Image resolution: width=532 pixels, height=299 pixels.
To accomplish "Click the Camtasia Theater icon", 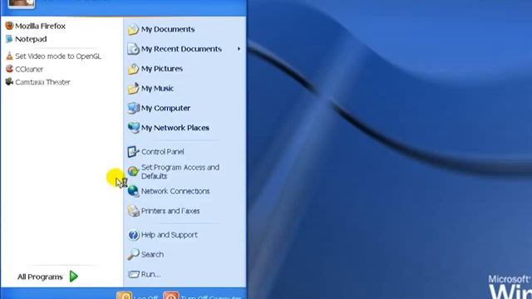I will 9,81.
